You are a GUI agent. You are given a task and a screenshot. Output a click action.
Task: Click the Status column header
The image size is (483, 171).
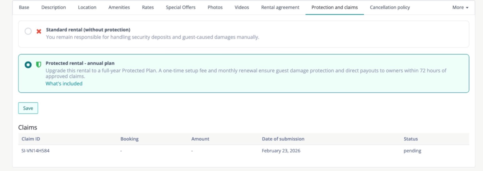click(x=411, y=139)
